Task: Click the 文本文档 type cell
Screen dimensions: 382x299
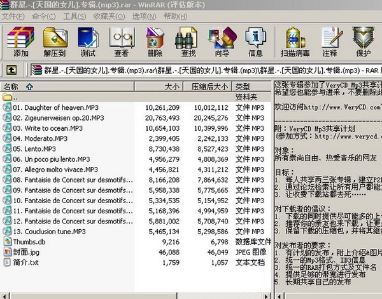Action: coord(250,262)
